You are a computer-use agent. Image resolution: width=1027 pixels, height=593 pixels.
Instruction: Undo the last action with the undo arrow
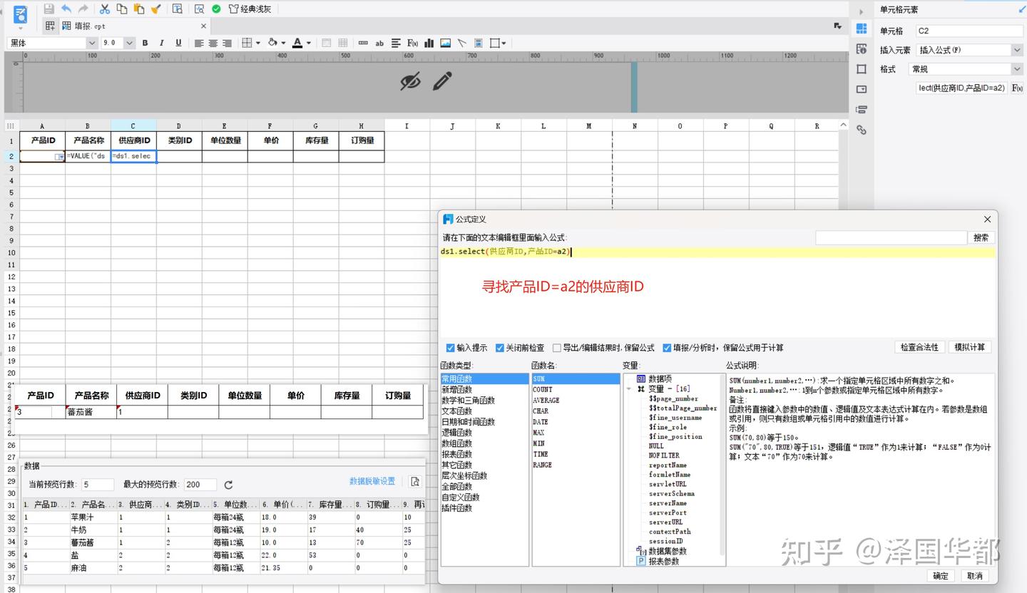tap(66, 9)
